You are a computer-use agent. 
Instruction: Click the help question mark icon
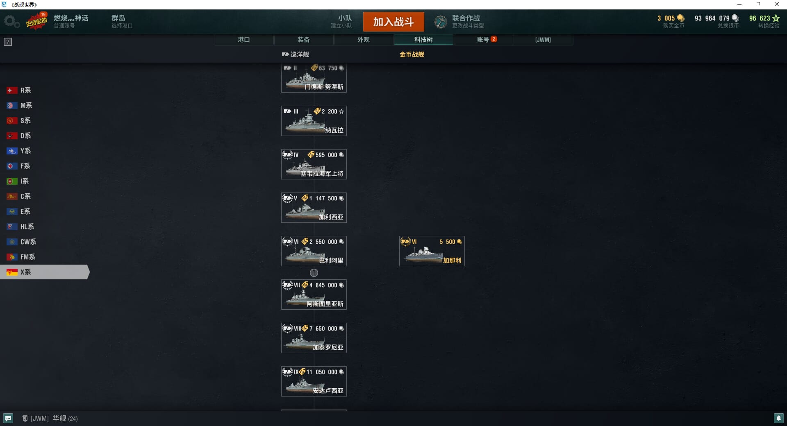(8, 42)
